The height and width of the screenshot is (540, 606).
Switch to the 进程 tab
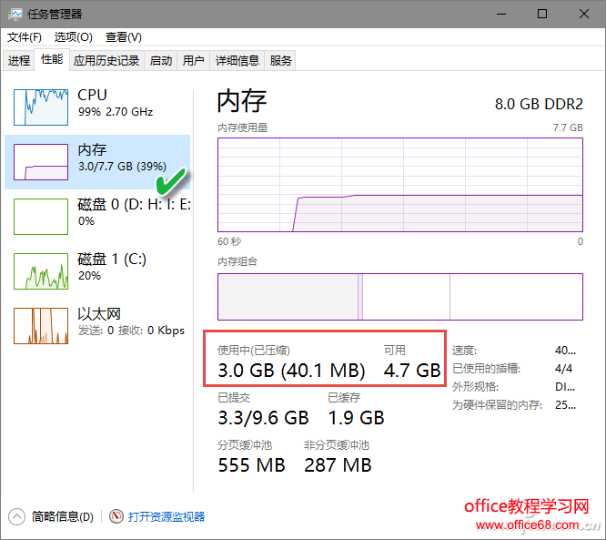click(x=19, y=61)
